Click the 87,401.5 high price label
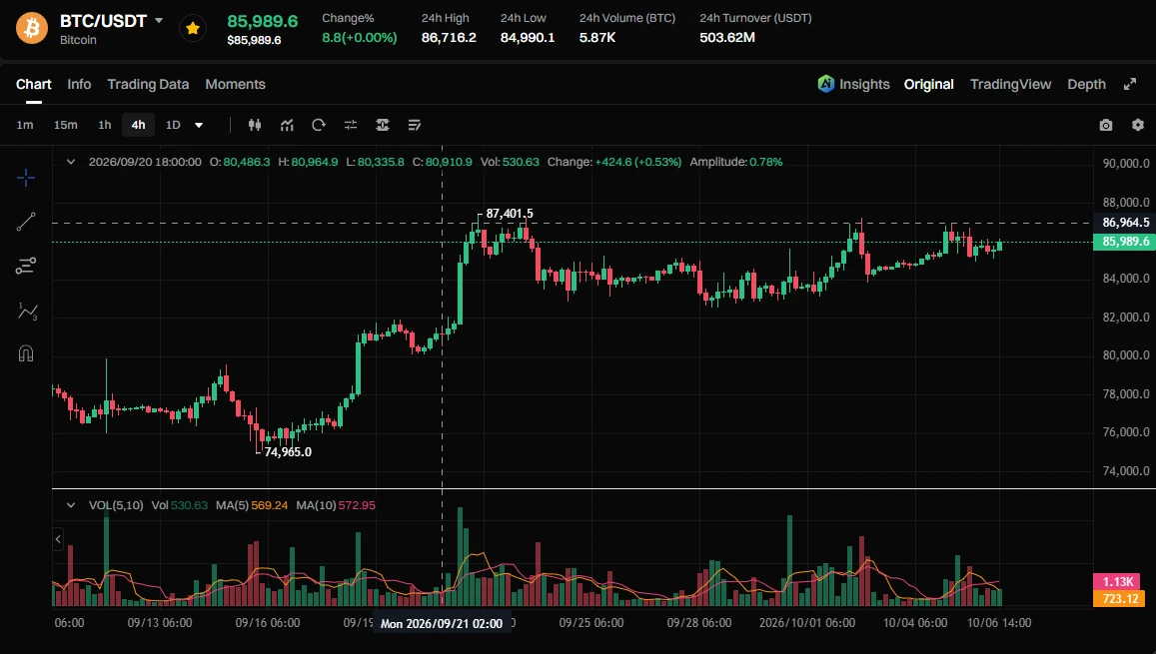 click(510, 214)
